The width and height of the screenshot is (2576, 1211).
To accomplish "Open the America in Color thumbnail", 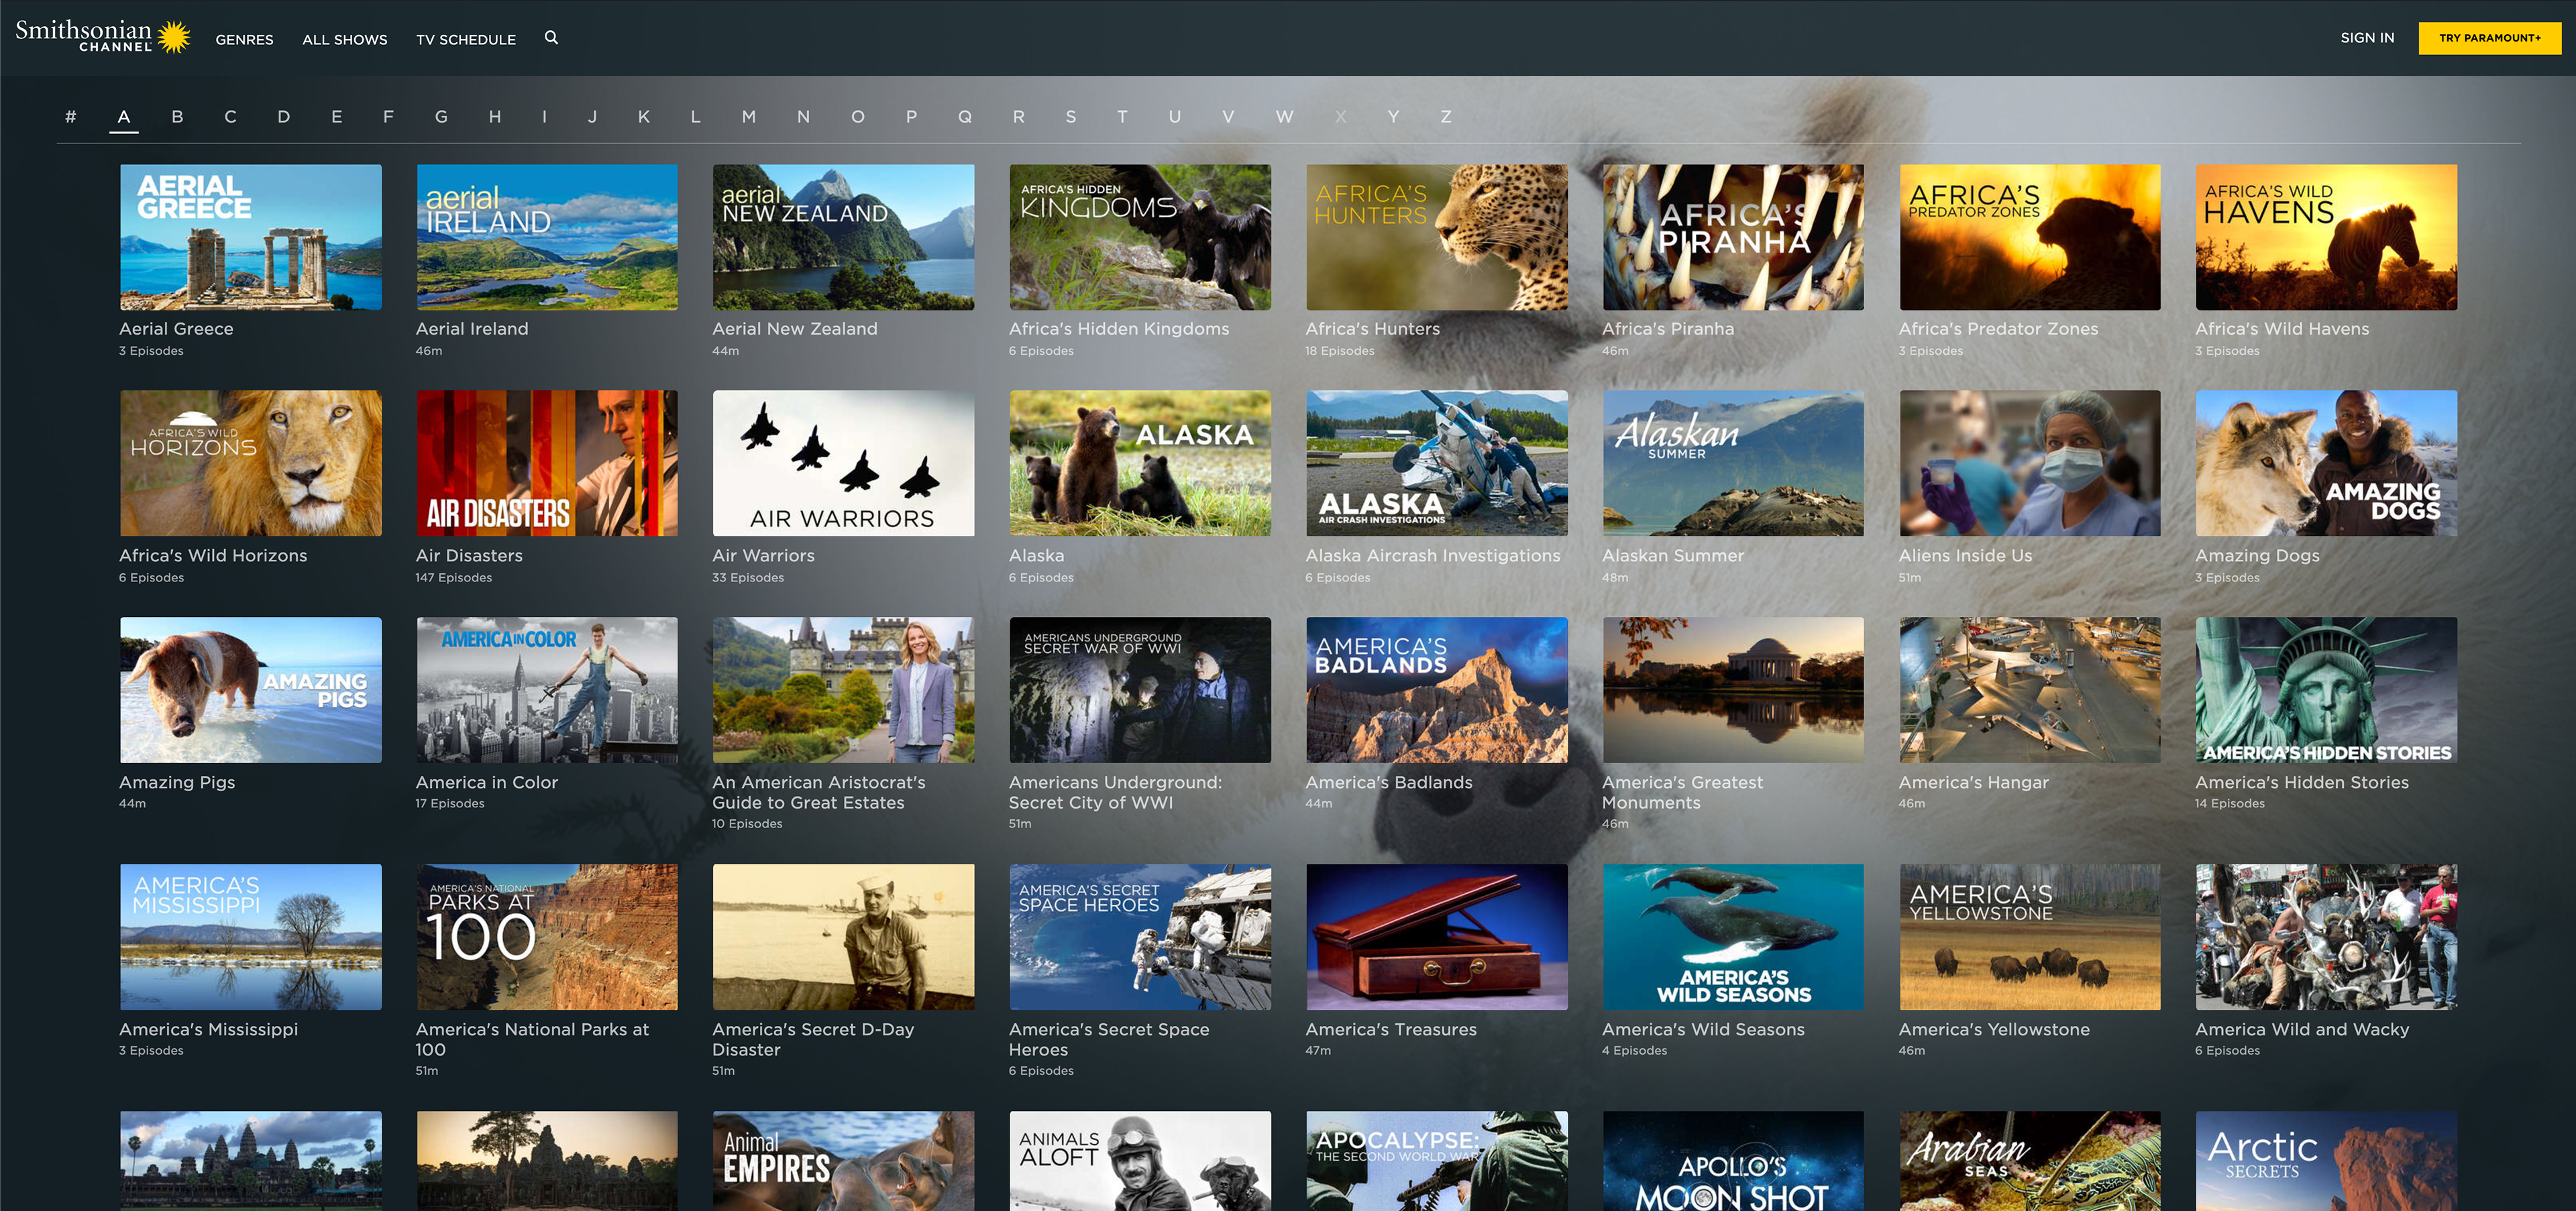I will point(547,689).
